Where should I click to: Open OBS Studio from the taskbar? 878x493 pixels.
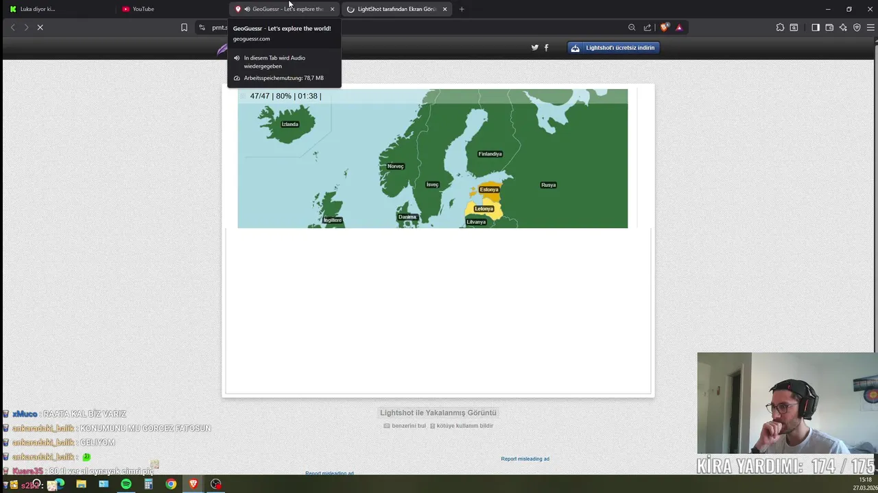coord(216,484)
